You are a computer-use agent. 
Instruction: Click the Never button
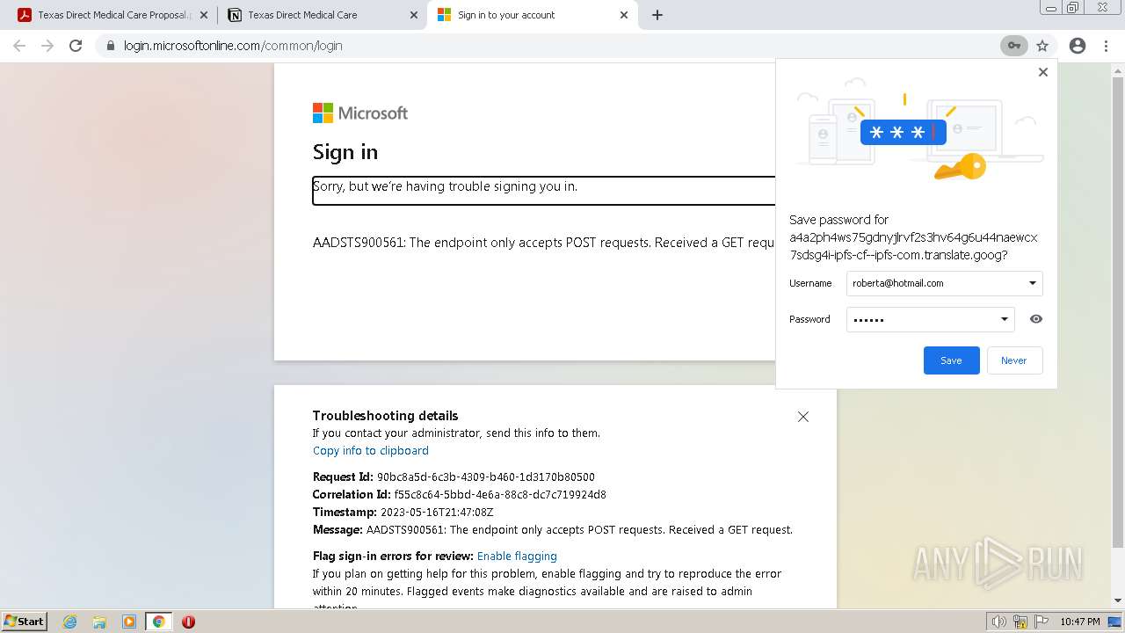(1014, 360)
